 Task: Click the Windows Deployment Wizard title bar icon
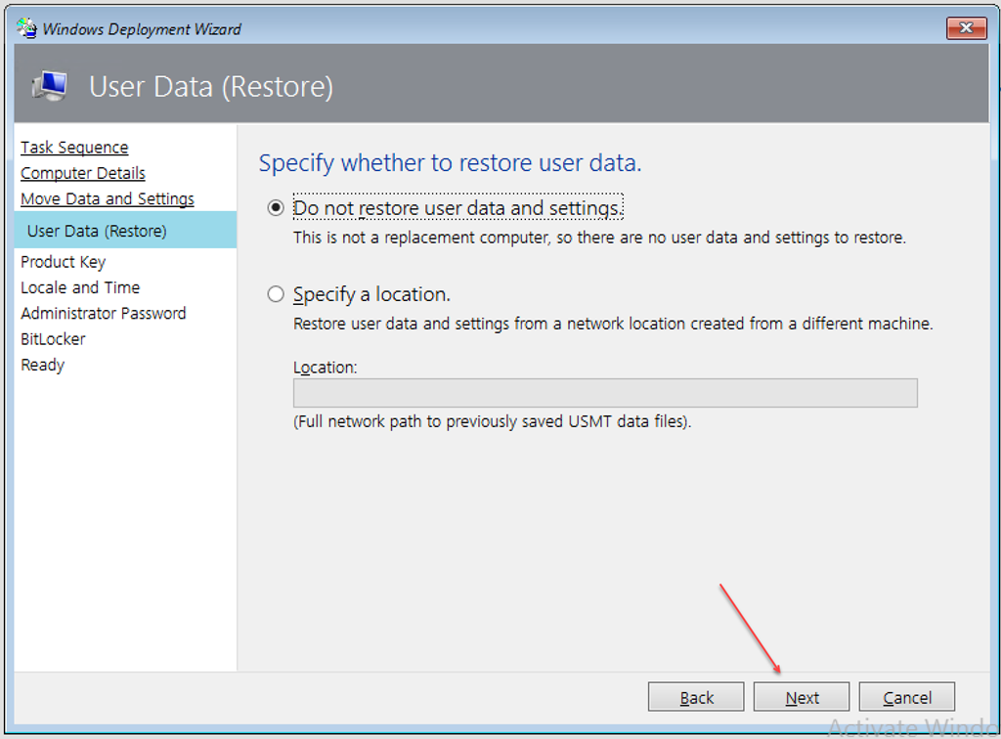[26, 28]
